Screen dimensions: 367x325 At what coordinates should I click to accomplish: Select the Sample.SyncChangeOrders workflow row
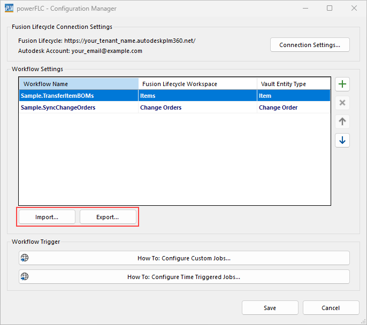pos(58,107)
